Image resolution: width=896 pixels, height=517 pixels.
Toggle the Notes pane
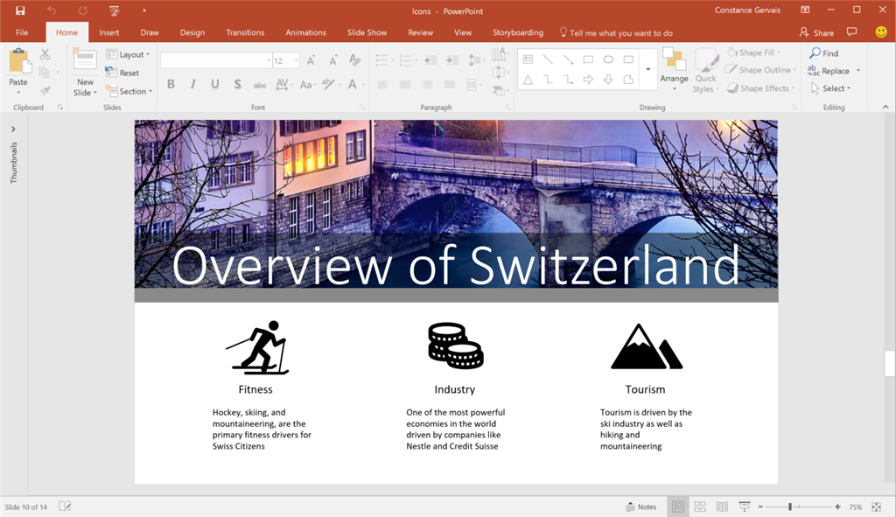(x=641, y=507)
